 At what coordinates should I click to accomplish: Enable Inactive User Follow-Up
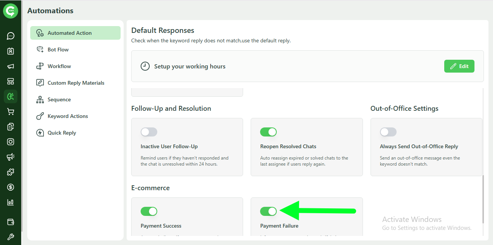point(149,132)
